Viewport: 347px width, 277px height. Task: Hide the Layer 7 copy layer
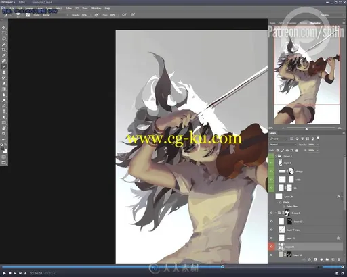click(271, 230)
